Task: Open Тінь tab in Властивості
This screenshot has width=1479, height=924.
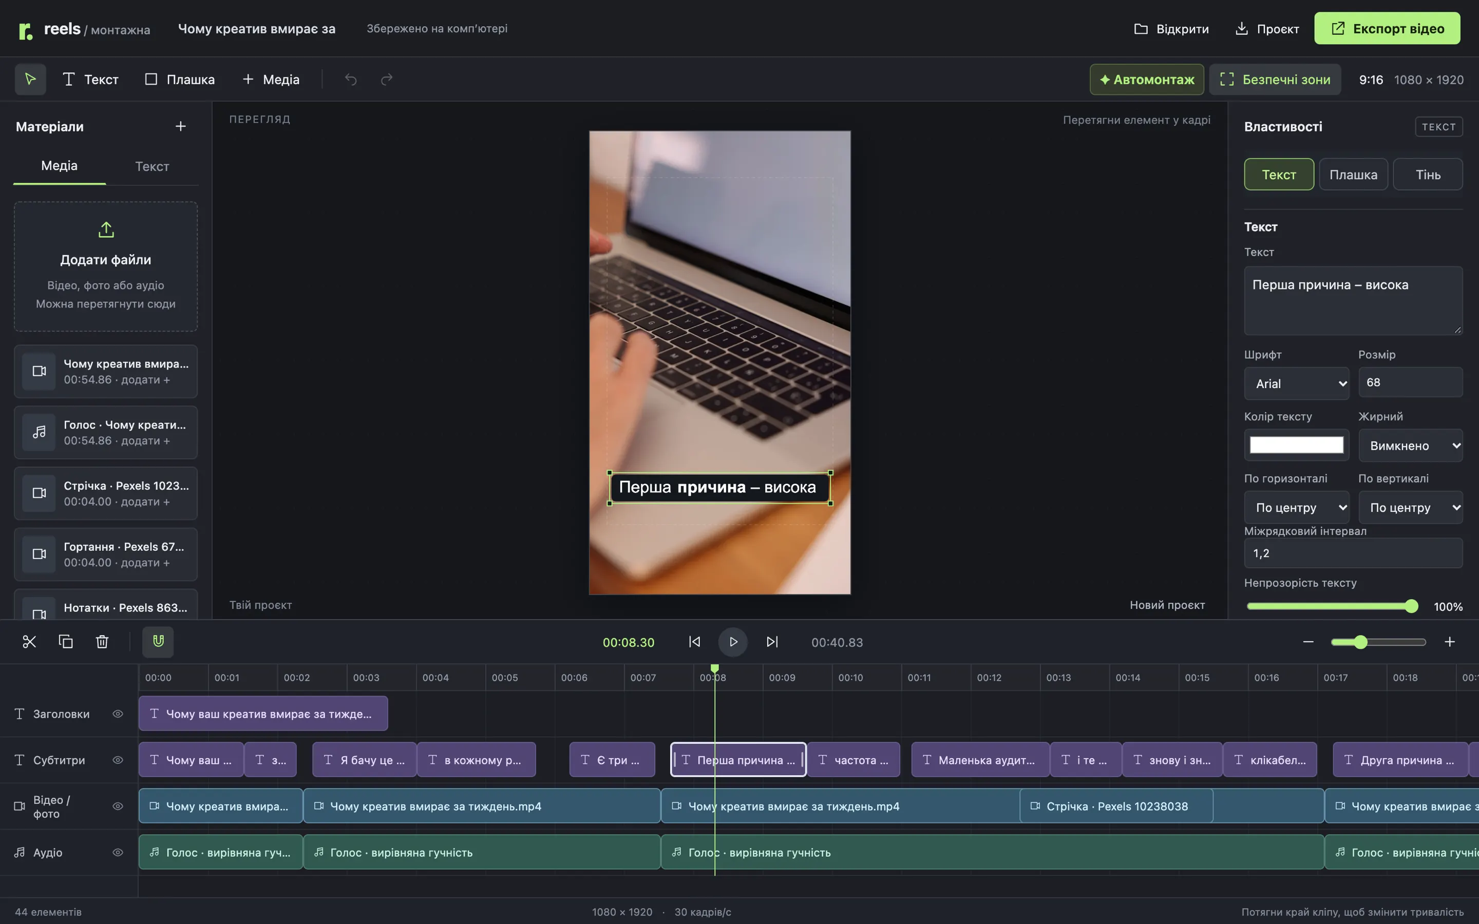Action: (x=1428, y=175)
